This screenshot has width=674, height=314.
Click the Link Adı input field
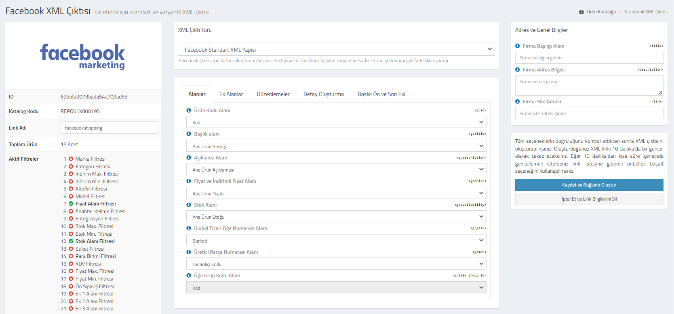(109, 128)
